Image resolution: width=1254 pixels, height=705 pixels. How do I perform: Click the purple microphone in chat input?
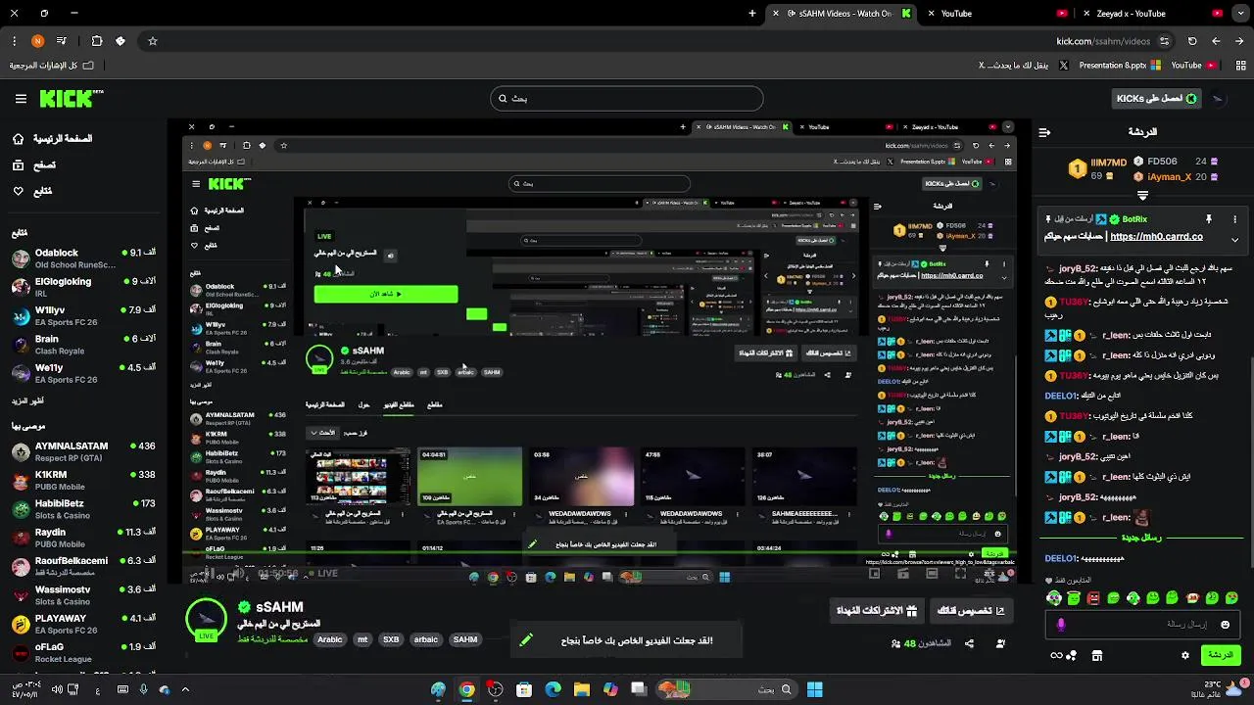point(1061,625)
